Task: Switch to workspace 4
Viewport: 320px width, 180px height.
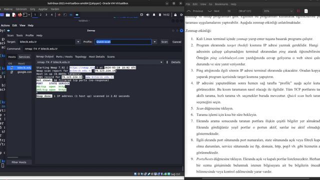Action: 51,14
